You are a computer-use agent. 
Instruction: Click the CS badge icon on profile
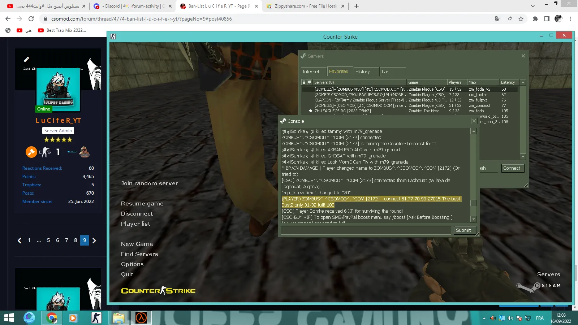coord(45,152)
